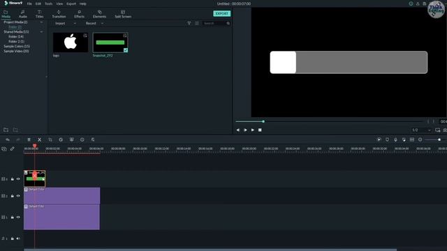Undo the last edit in the timeline toolbar
The width and height of the screenshot is (447, 251).
(x=8, y=139)
